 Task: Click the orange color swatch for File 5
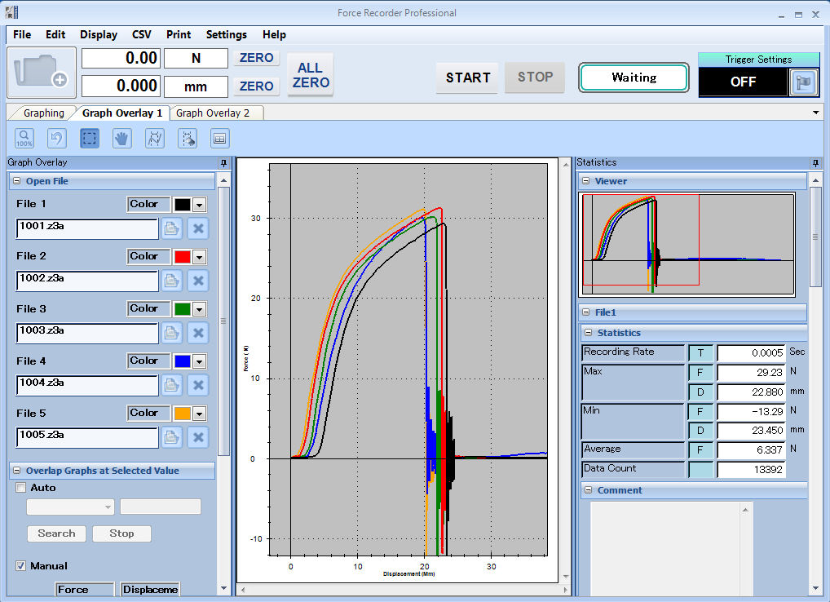pos(183,413)
